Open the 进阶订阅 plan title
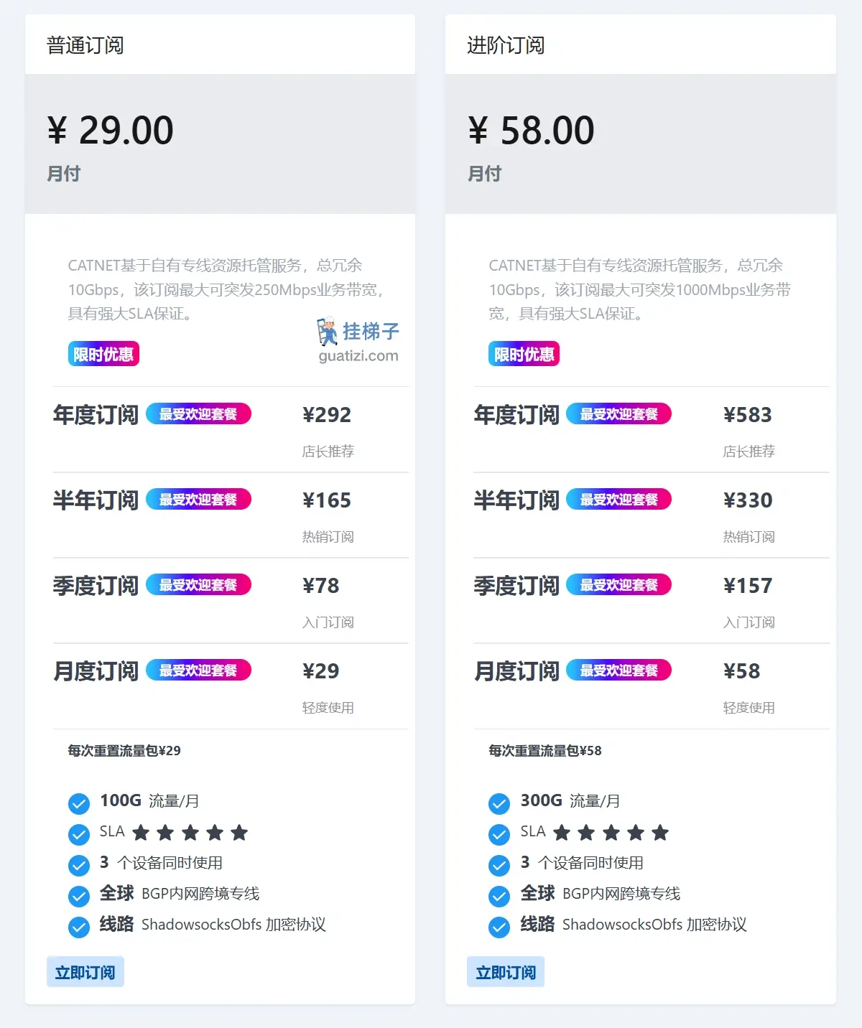The image size is (862, 1028). tap(506, 45)
